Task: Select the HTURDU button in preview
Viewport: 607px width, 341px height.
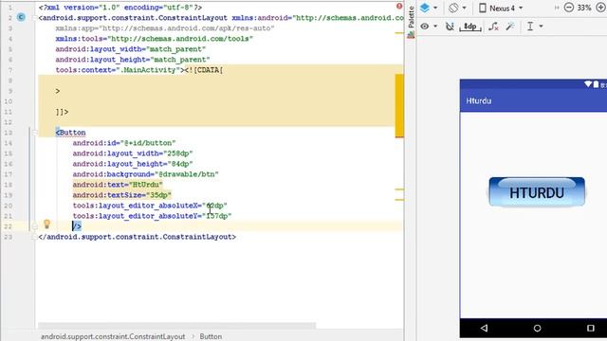Action: click(x=537, y=191)
